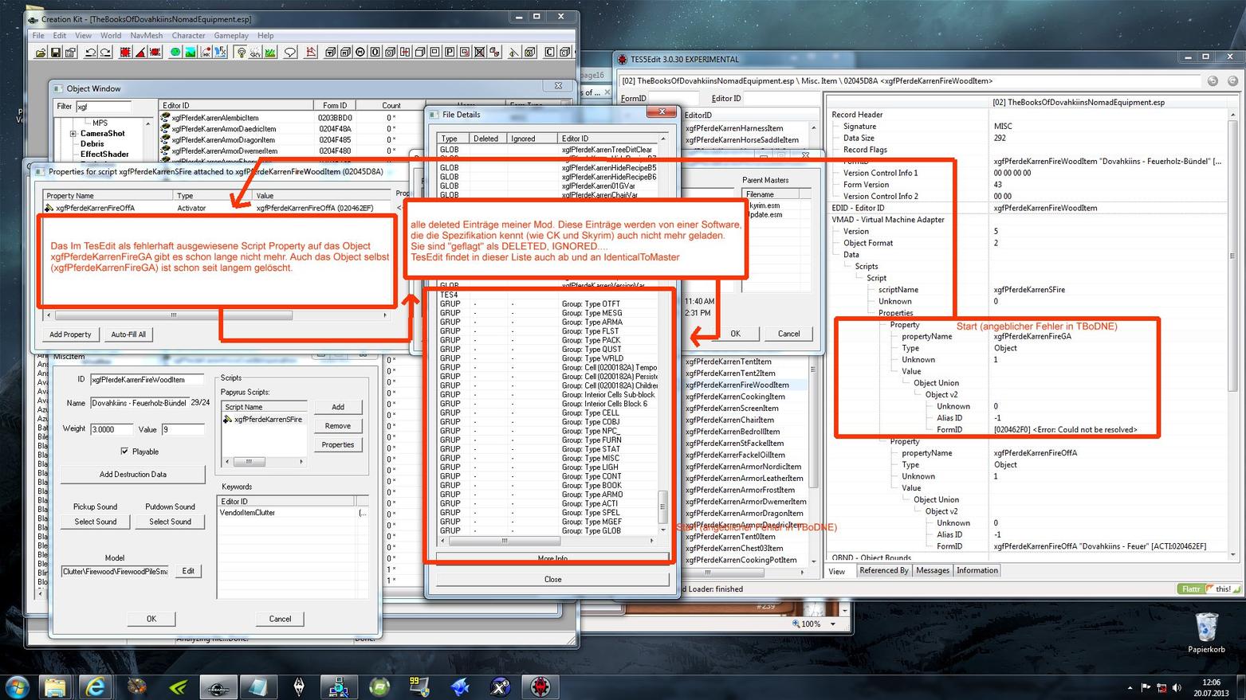Open the Gameplay menu
The image size is (1246, 700).
(x=230, y=36)
